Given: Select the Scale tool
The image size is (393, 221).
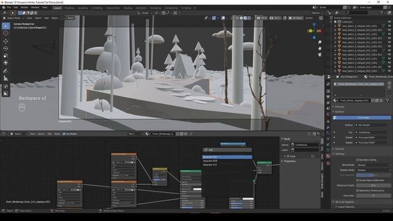Looking at the screenshot, I should point(6,56).
